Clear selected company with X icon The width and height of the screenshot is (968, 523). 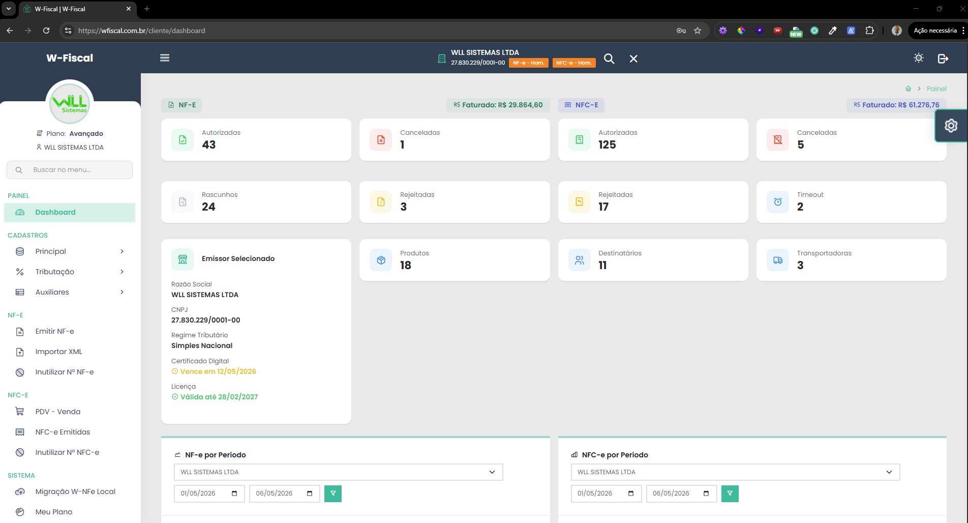[633, 59]
